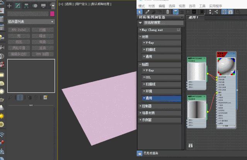Click the Lay Out Children icon
Screen dimensions: 247x160
click(216, 12)
